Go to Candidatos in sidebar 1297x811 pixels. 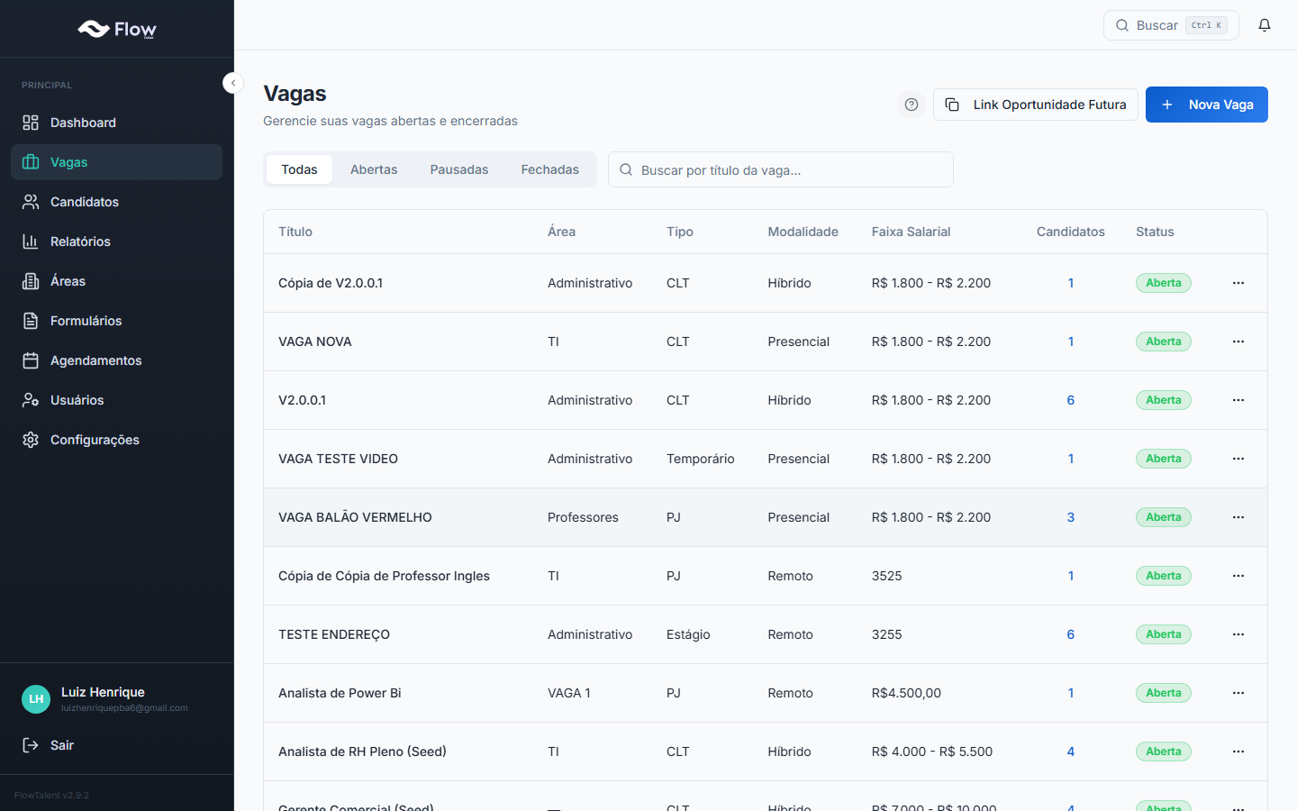pos(84,202)
